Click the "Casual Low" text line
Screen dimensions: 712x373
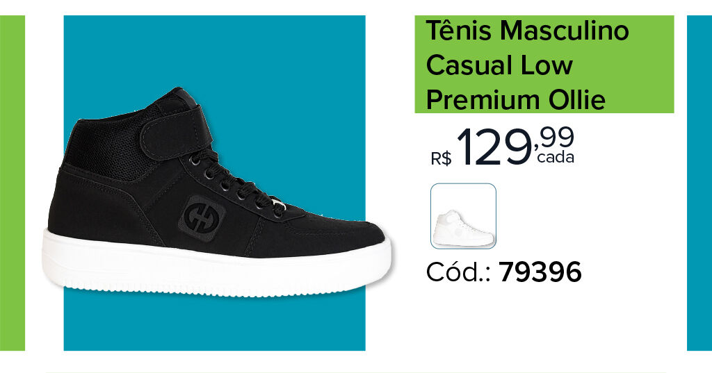point(499,65)
